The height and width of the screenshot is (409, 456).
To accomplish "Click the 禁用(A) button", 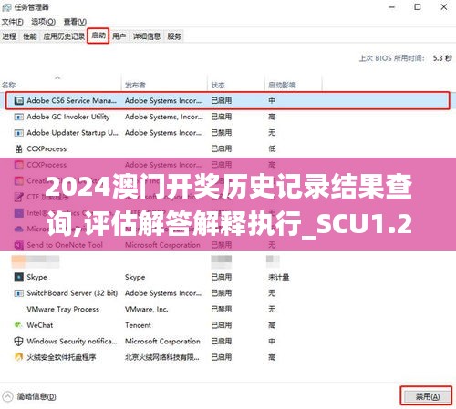I will click(426, 396).
